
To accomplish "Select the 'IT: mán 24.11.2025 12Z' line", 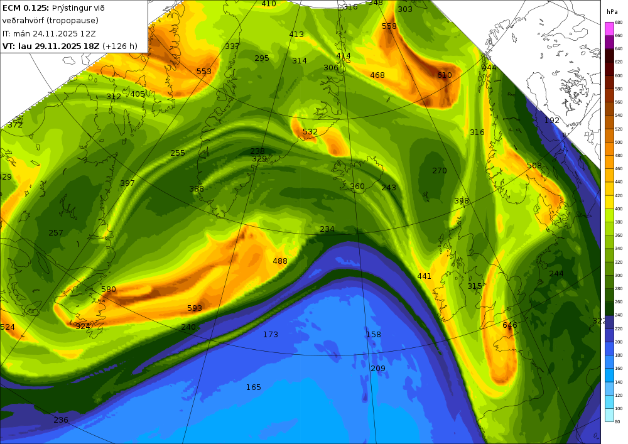I will pyautogui.click(x=49, y=34).
